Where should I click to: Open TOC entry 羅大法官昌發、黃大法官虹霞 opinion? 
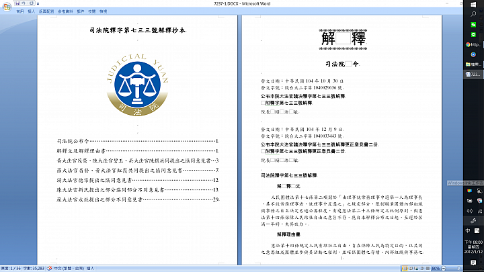tap(138, 170)
